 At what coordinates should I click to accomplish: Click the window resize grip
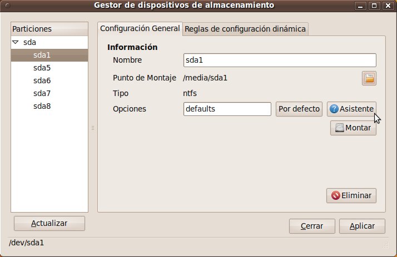point(386,245)
